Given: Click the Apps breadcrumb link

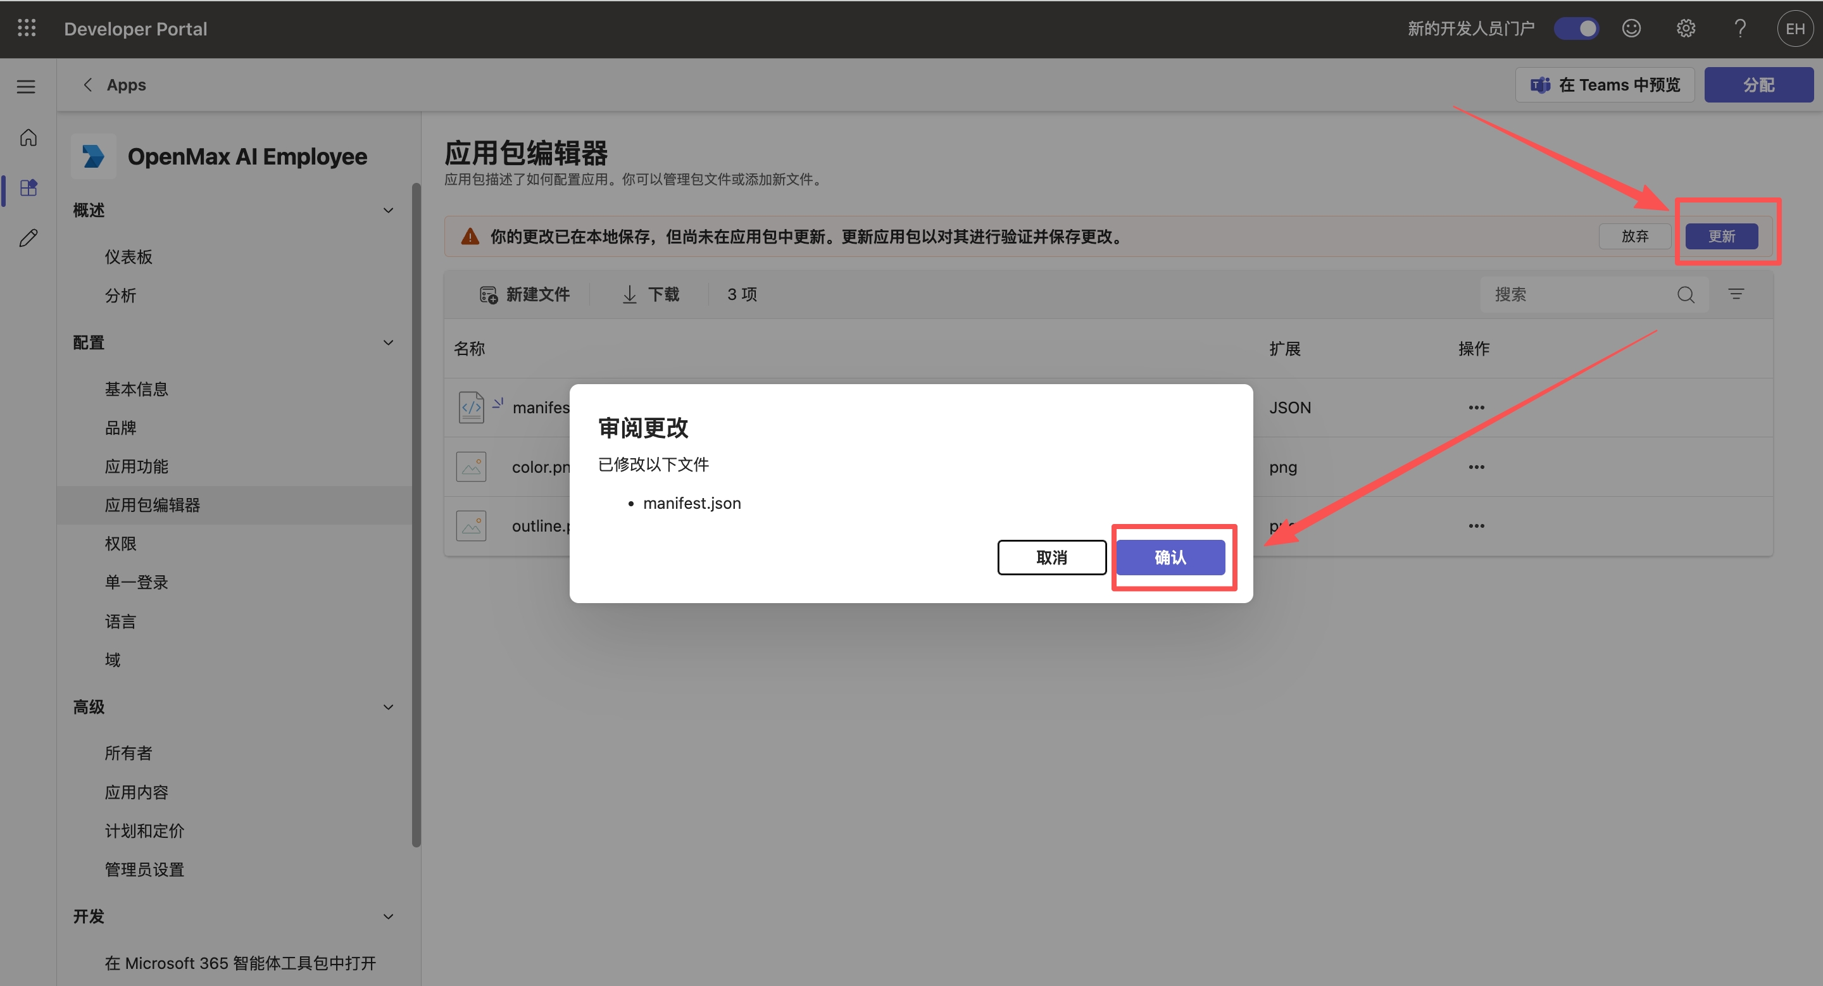Looking at the screenshot, I should tap(126, 85).
